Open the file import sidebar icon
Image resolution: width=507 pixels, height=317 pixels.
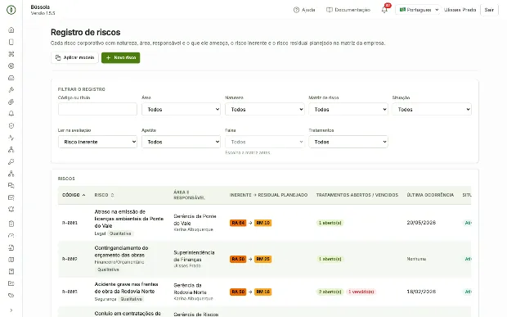pyautogui.click(x=11, y=247)
